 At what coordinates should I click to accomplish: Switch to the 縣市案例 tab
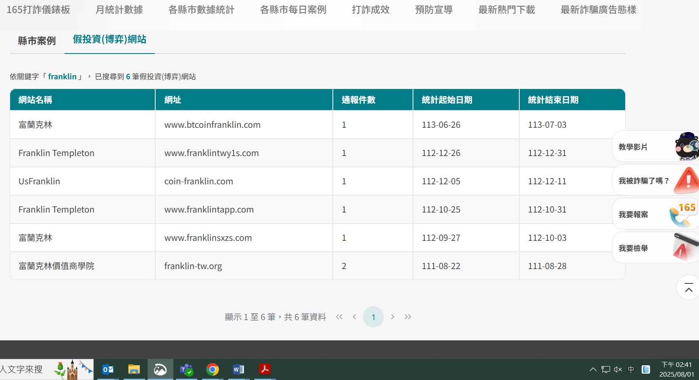[37, 41]
